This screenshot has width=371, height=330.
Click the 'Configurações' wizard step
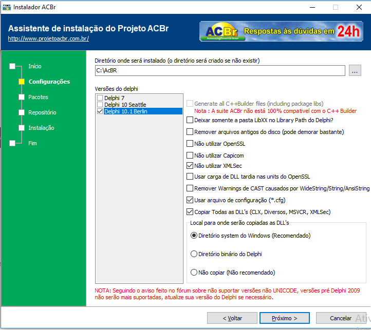click(49, 82)
